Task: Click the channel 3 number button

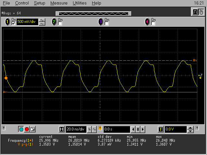Action: [x=101, y=22]
